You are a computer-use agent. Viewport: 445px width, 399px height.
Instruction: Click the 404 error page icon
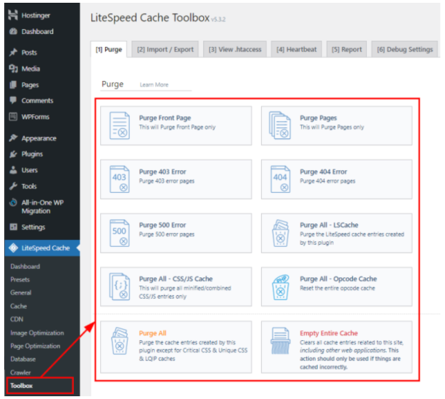coord(280,180)
